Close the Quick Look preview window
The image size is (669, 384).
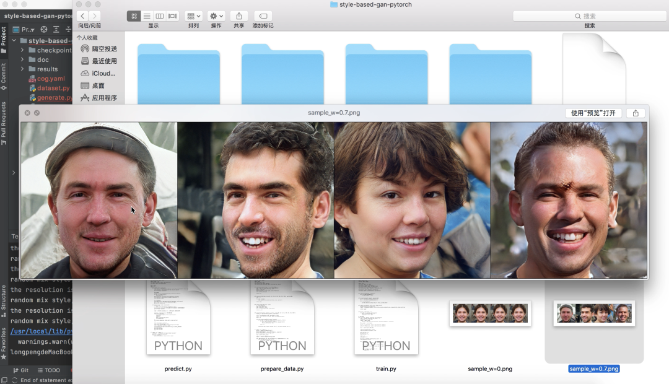pos(27,113)
